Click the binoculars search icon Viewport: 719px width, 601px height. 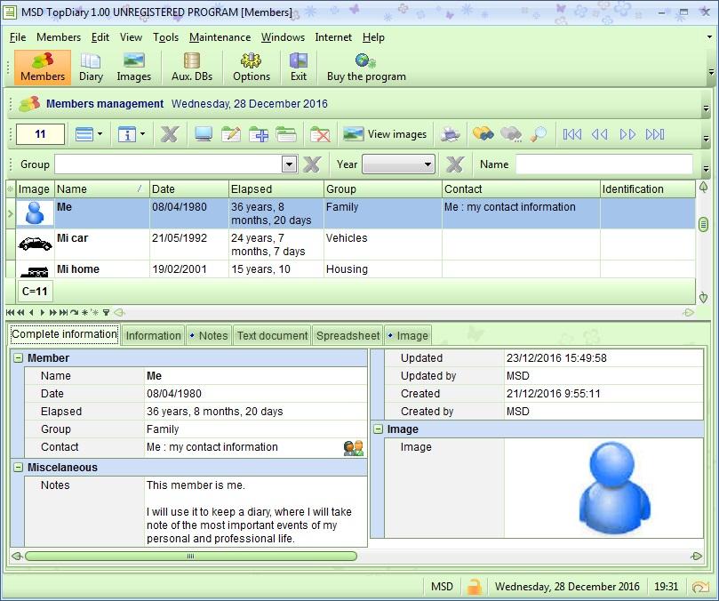483,134
